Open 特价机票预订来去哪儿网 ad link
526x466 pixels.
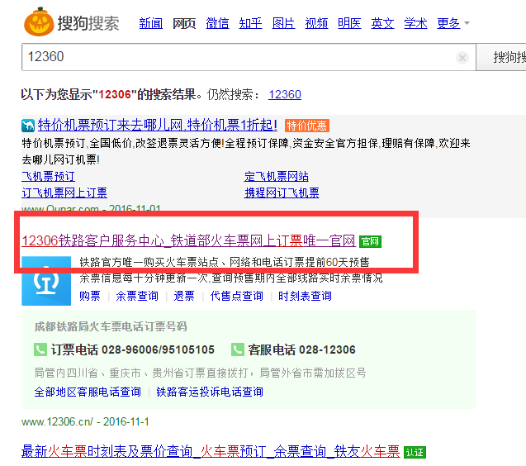click(x=158, y=126)
